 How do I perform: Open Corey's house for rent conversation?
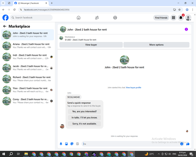[27, 101]
